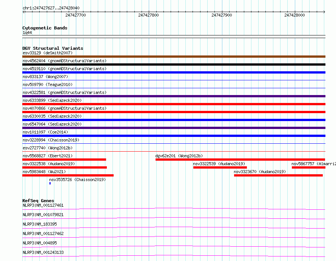Click the nsv6547064 (Sedlazeck2020) purple bar
The height and width of the screenshot is (261, 336).
point(174,128)
